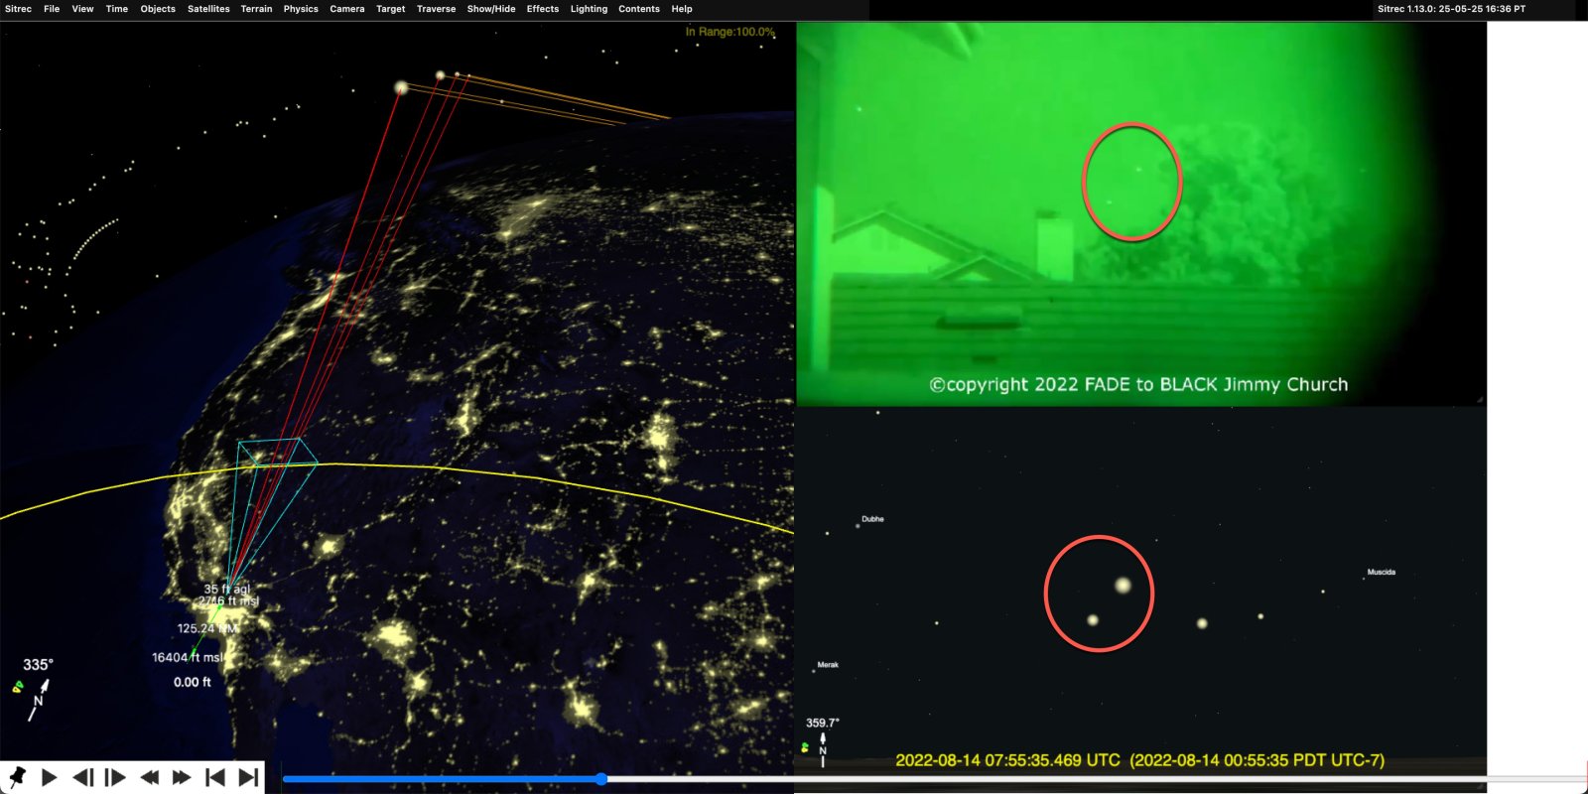The width and height of the screenshot is (1588, 794).
Task: Open the Show/Hide menu
Action: click(490, 9)
